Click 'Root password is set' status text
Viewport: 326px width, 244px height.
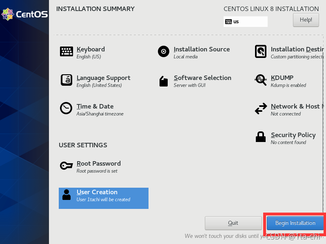(x=97, y=171)
